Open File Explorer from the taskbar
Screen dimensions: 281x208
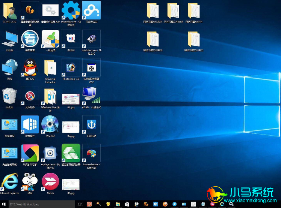tap(118, 204)
